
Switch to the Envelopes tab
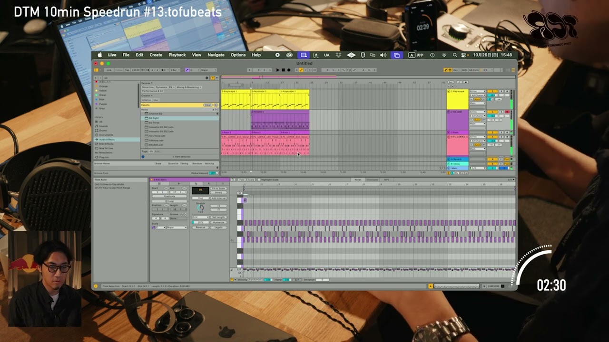[x=372, y=180]
